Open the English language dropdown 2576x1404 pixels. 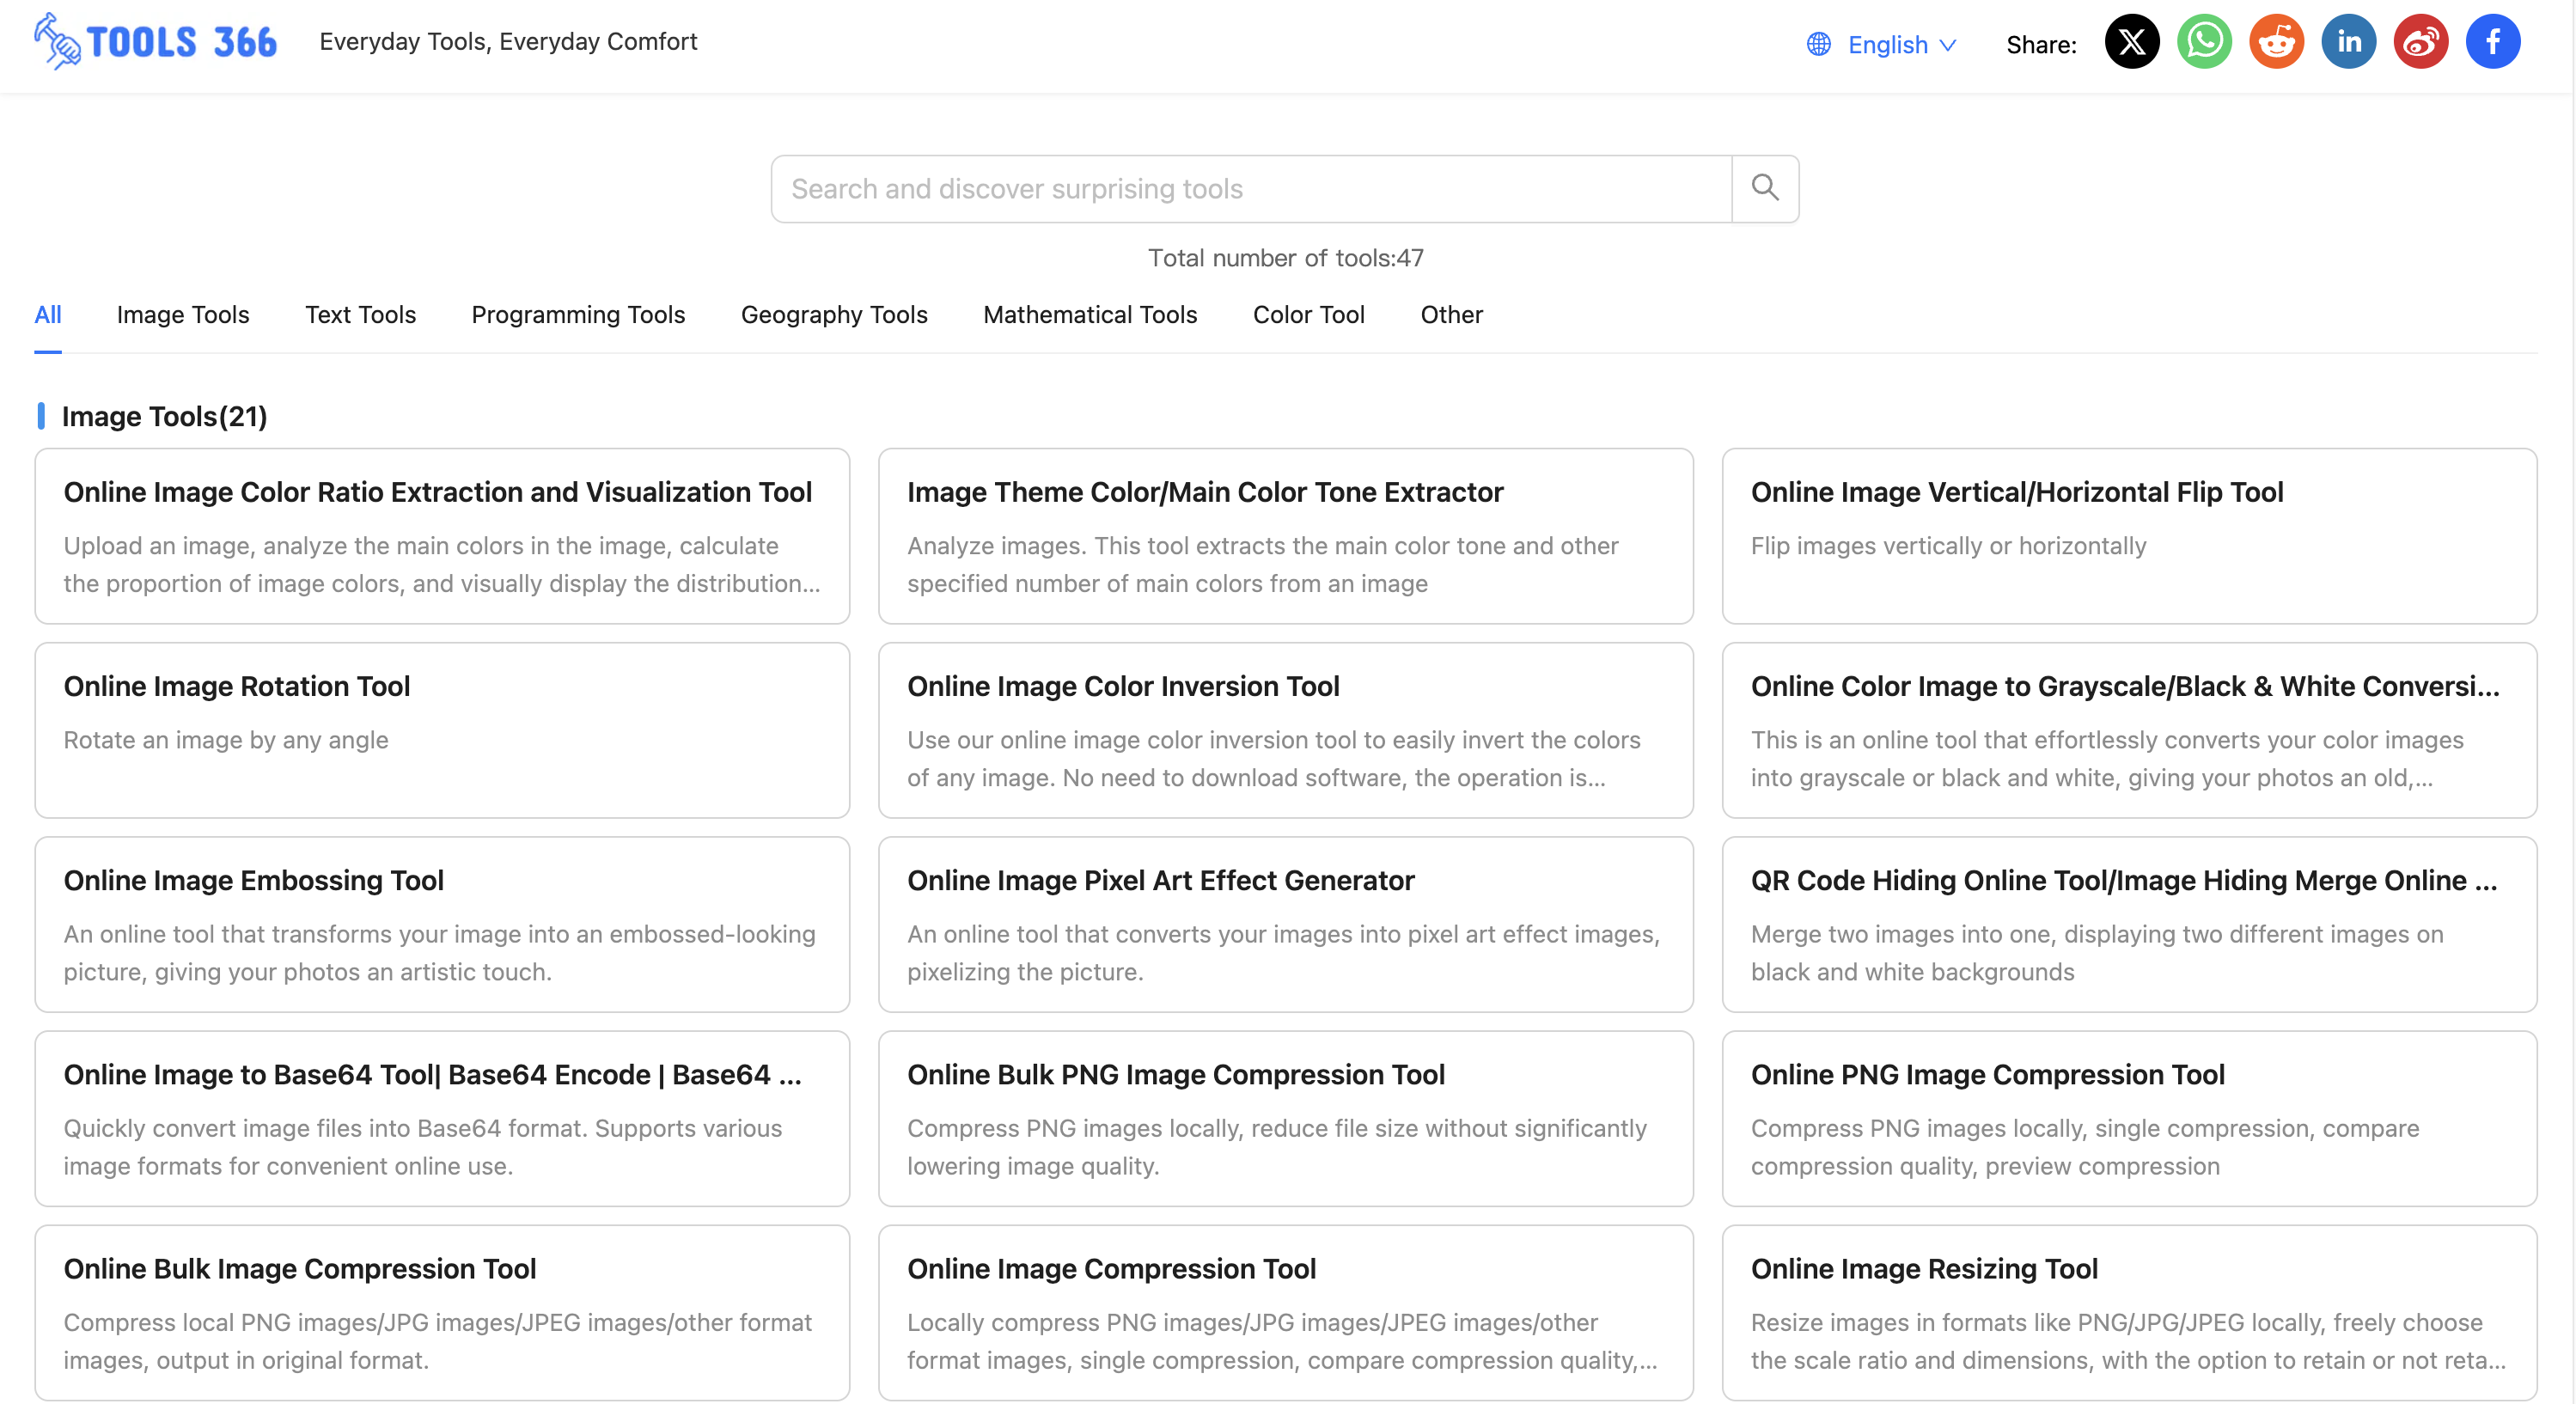point(1901,44)
